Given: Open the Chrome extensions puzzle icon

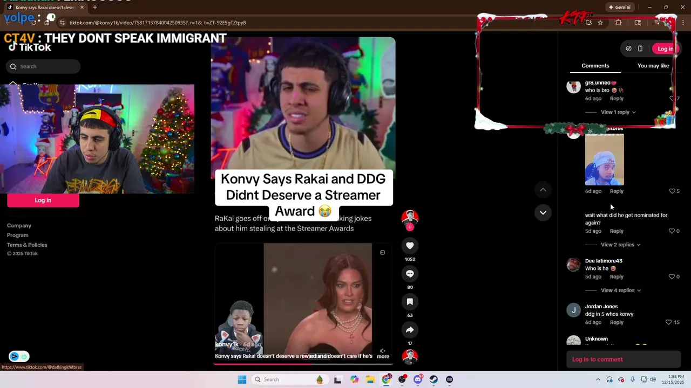Looking at the screenshot, I should coord(619,23).
